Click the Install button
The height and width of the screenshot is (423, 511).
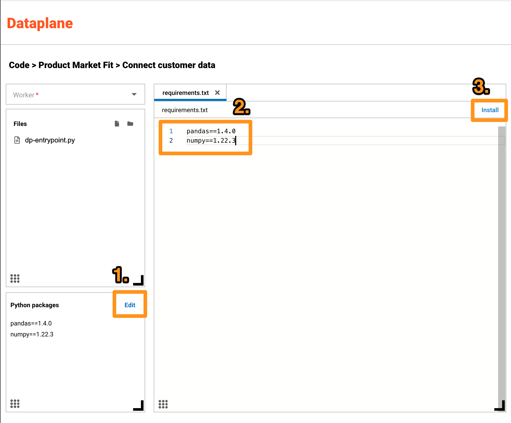[490, 110]
